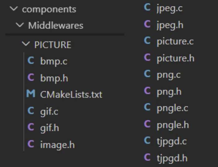The width and height of the screenshot is (218, 167).
Task: Click the purple C icon beside picture.h
Action: (x=147, y=57)
